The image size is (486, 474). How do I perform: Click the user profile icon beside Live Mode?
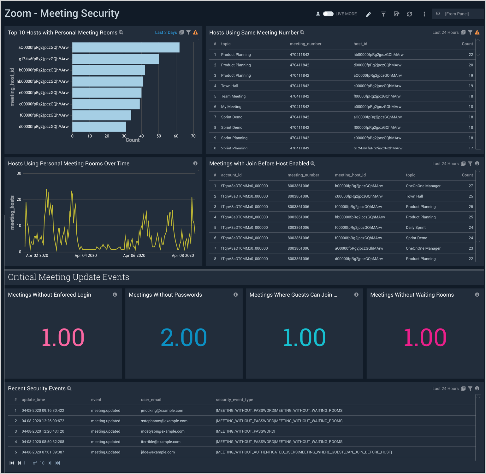(318, 14)
